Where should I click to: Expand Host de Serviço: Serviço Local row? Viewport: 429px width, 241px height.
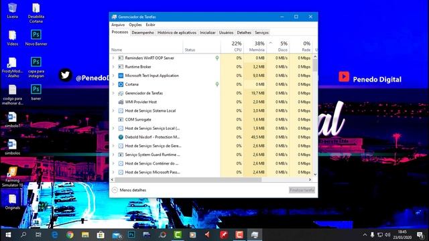click(113, 128)
